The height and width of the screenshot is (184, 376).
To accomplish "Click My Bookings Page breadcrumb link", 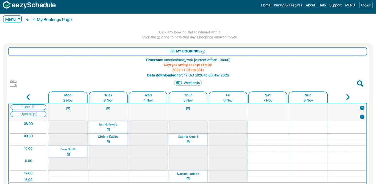I will 54,20.
